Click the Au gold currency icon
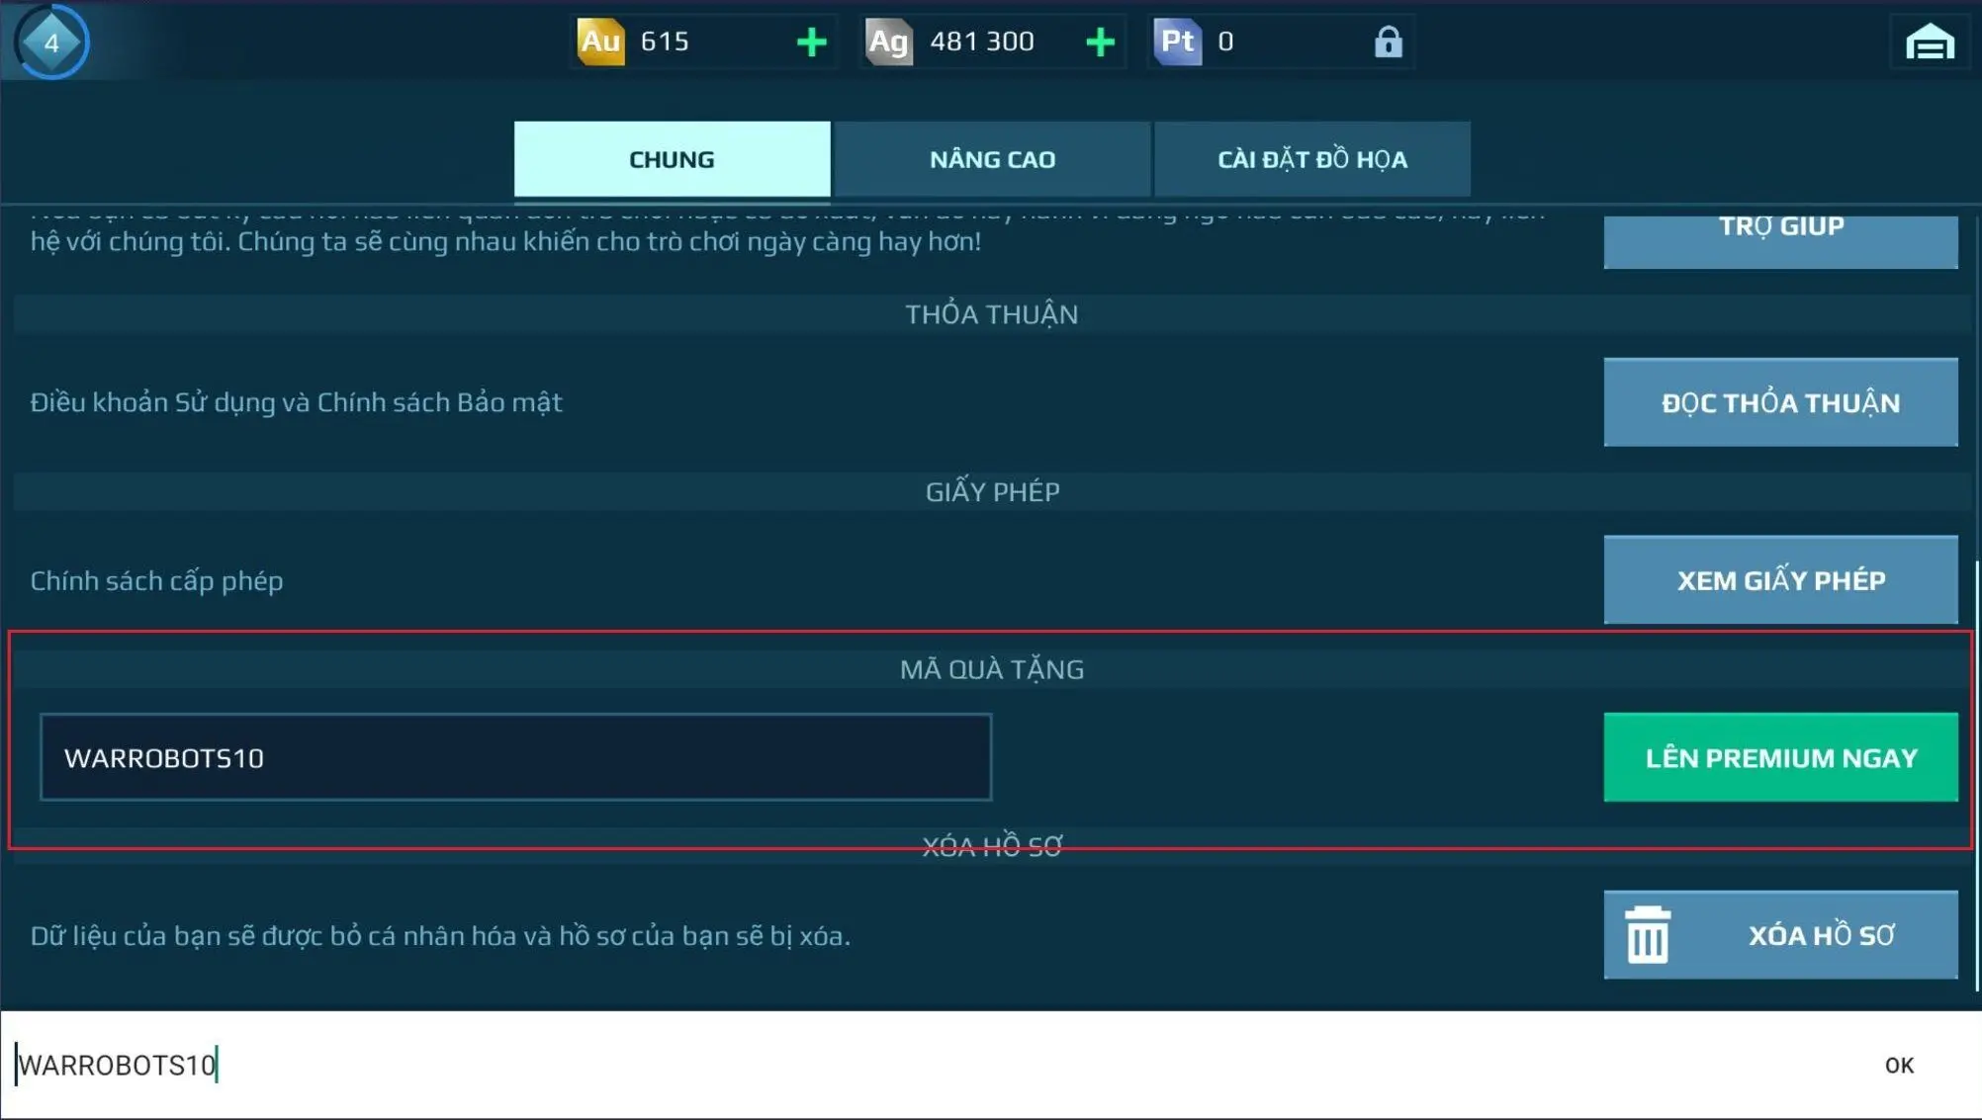Screen dimensions: 1982x1120 (x=601, y=42)
